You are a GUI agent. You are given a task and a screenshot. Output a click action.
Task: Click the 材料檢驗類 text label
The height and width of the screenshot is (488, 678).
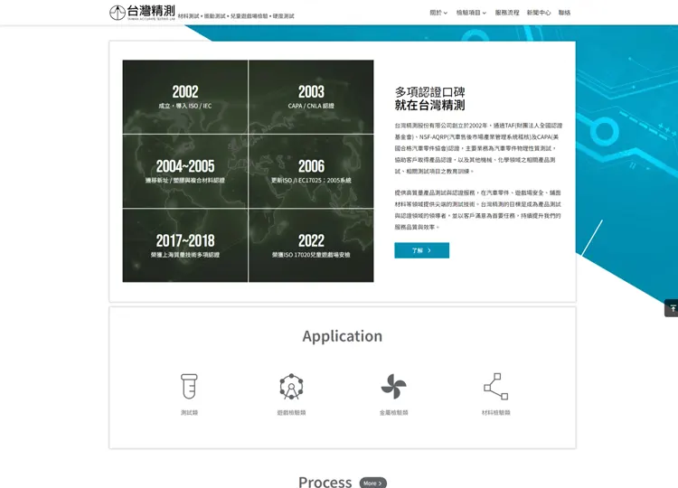[495, 412]
